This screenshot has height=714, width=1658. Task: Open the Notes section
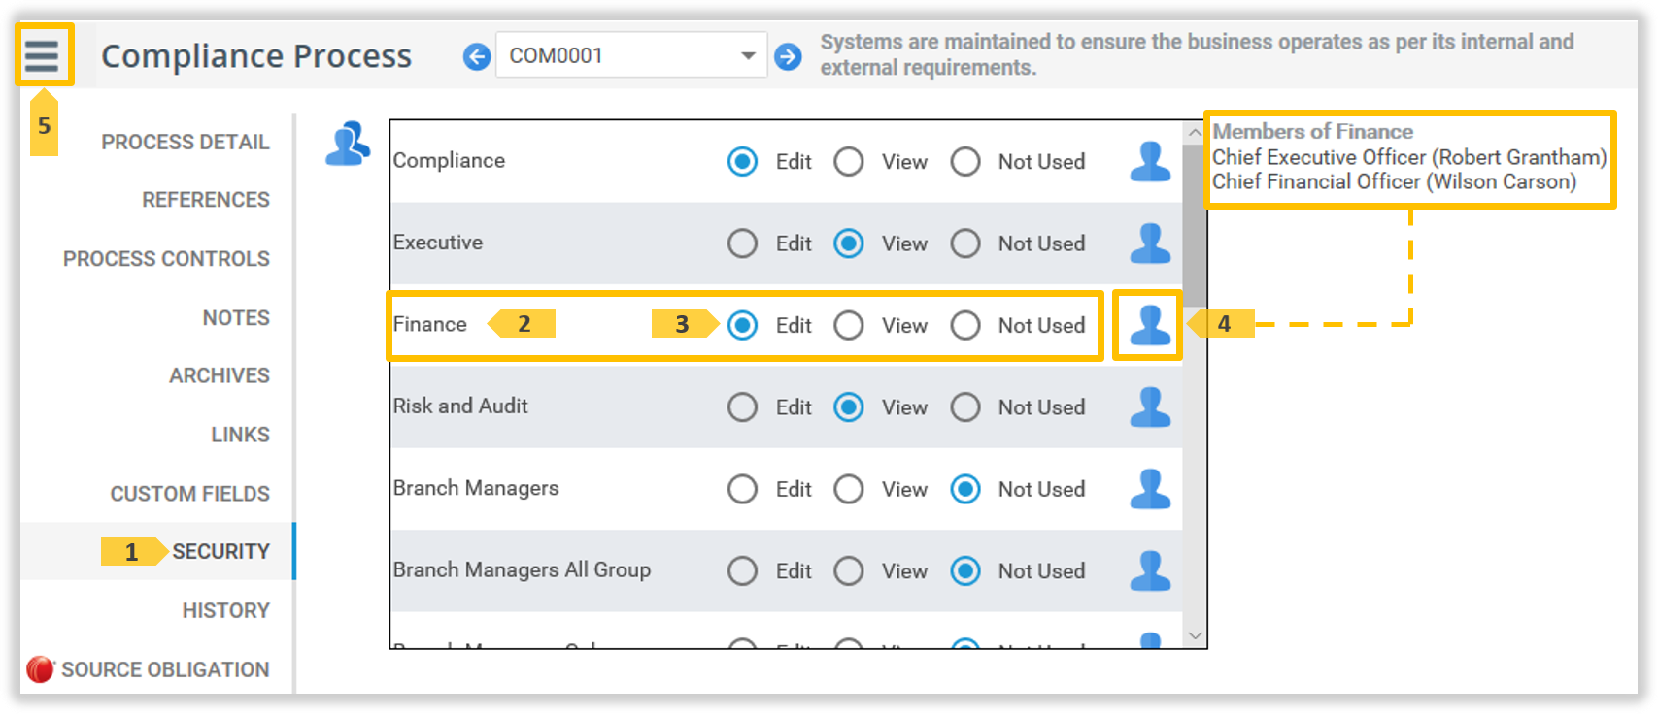236,318
